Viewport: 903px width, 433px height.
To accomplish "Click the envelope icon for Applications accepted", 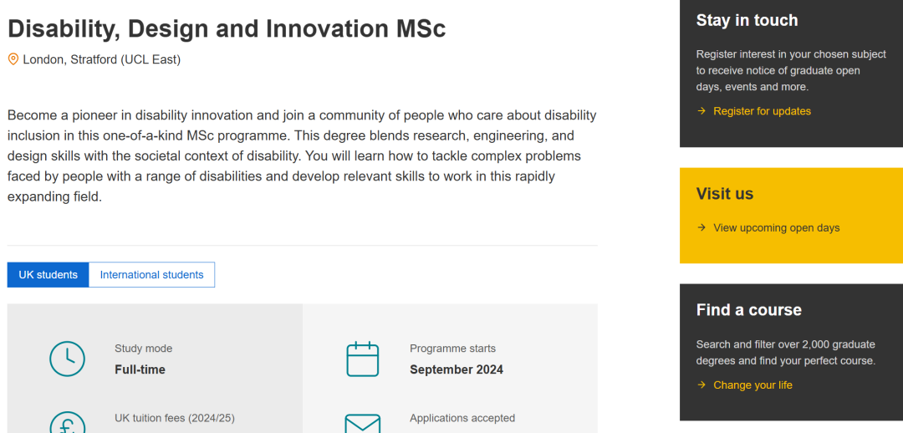I will tap(363, 424).
